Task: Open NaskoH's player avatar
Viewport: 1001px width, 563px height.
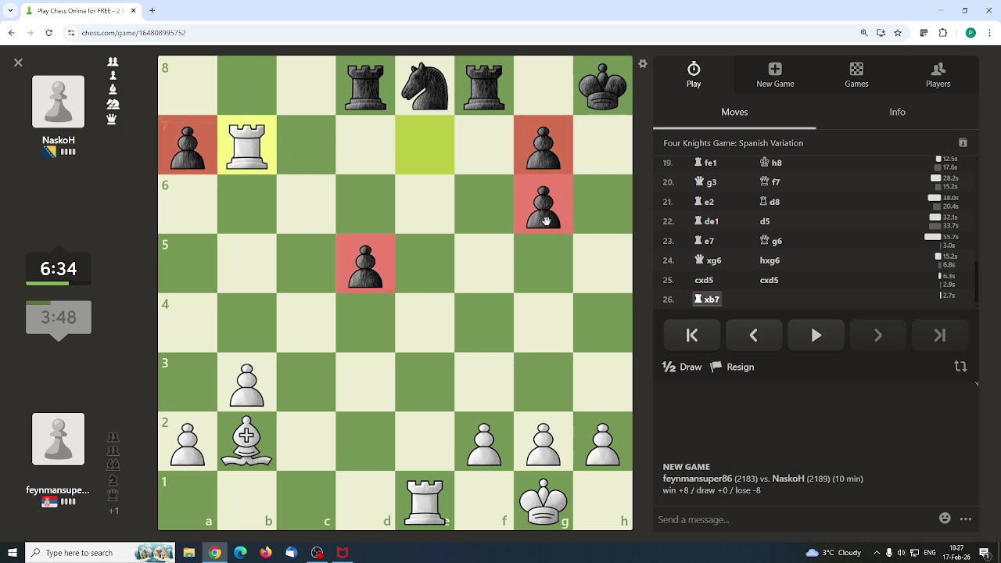Action: tap(58, 102)
